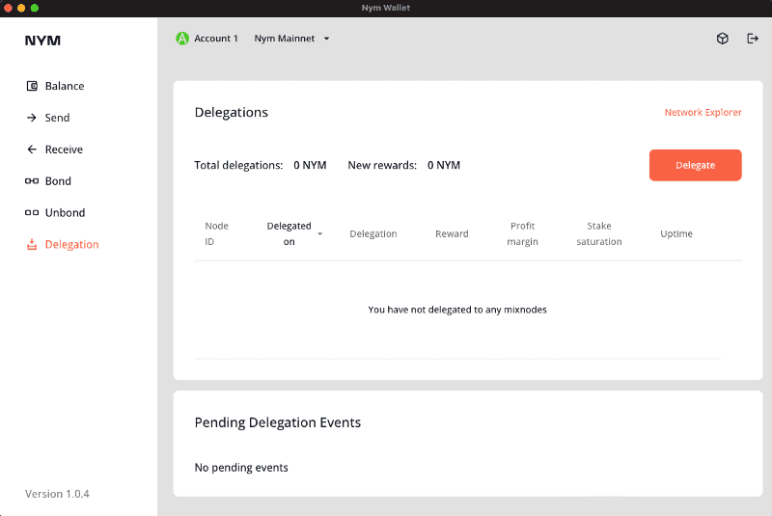Click the Stake saturation column header
The image size is (772, 516).
[598, 233]
